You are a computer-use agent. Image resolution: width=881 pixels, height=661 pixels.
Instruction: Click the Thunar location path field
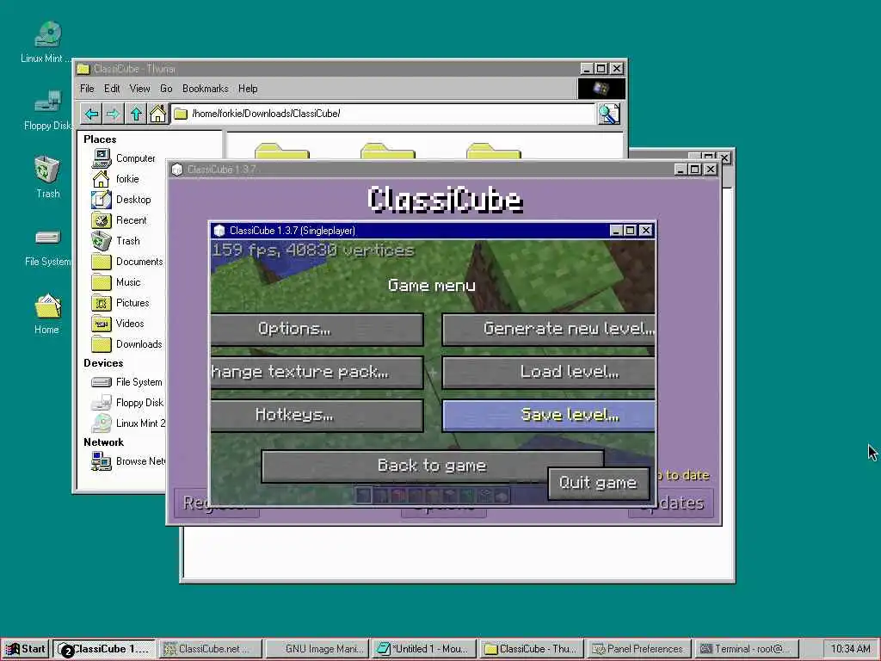[x=383, y=114]
